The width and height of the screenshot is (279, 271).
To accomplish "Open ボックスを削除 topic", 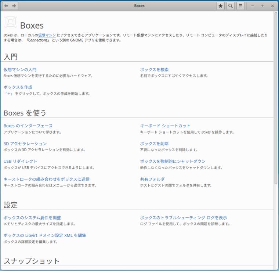I will [x=154, y=144].
